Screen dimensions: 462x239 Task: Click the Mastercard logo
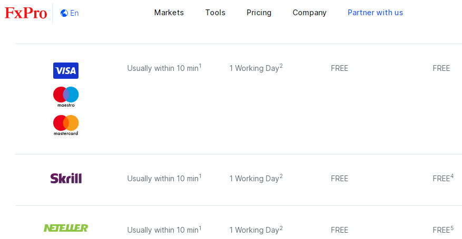pos(66,125)
